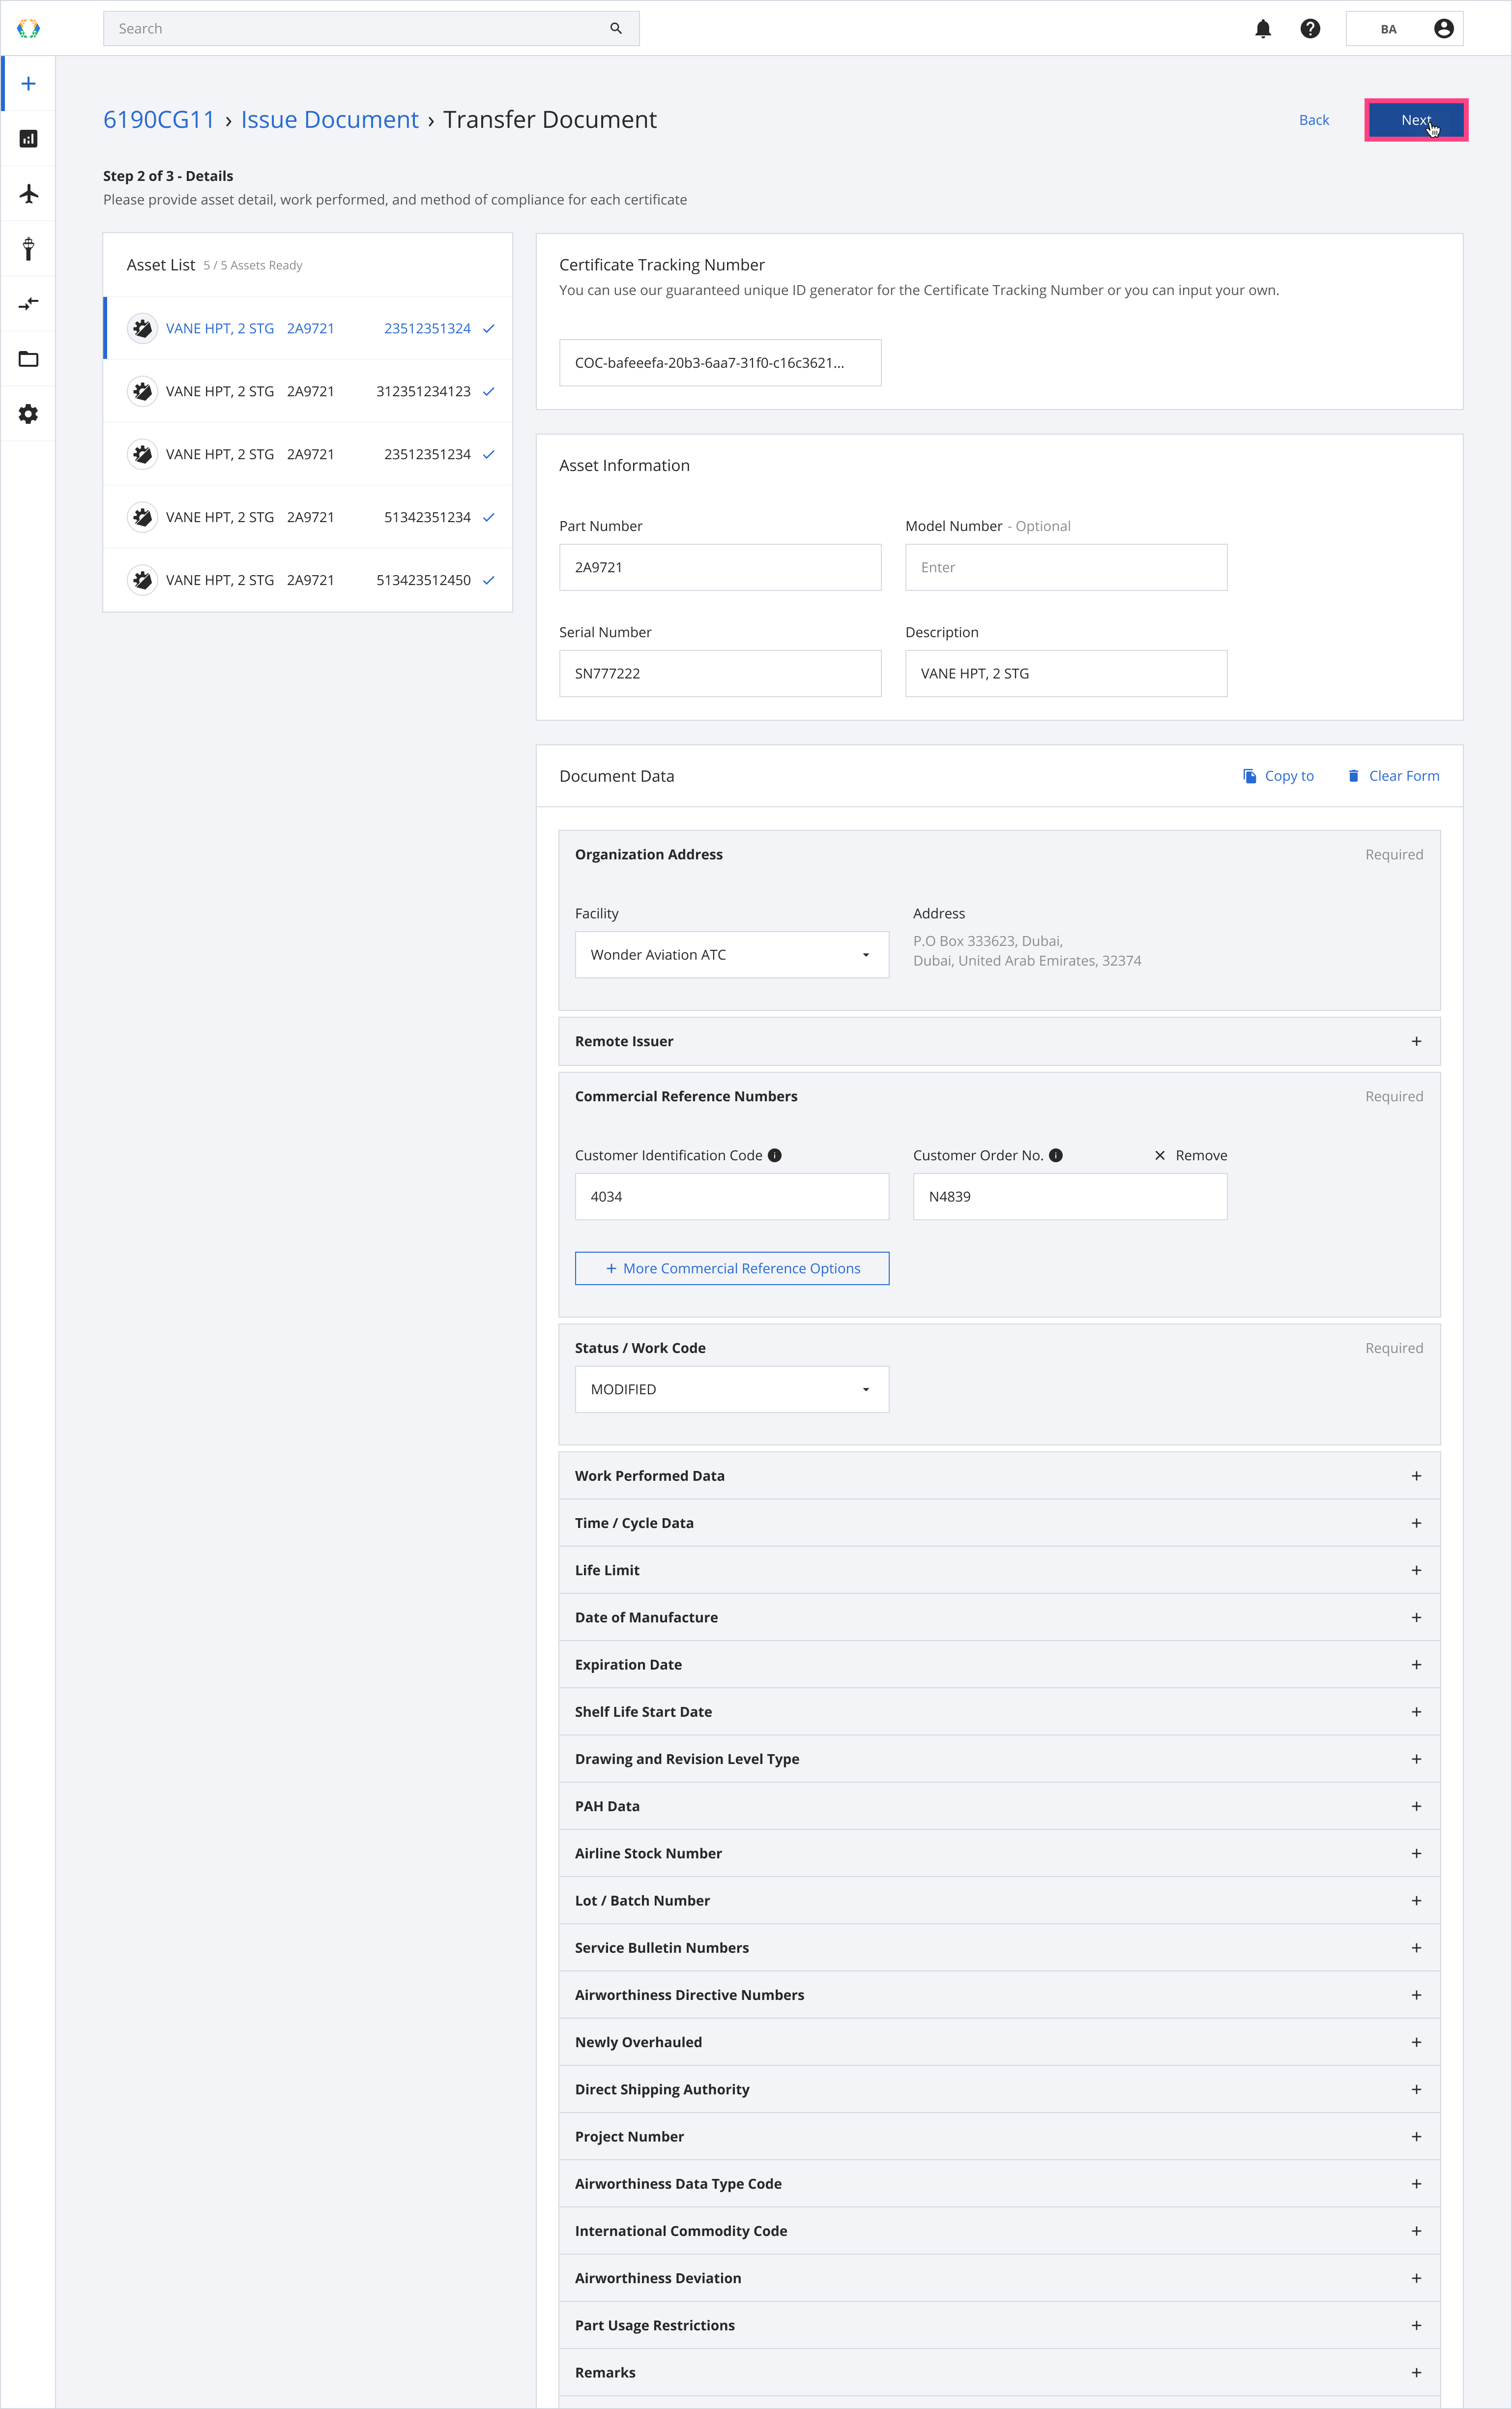The width and height of the screenshot is (1512, 2409).
Task: Click More Commercial Reference Options button
Action: pos(732,1268)
